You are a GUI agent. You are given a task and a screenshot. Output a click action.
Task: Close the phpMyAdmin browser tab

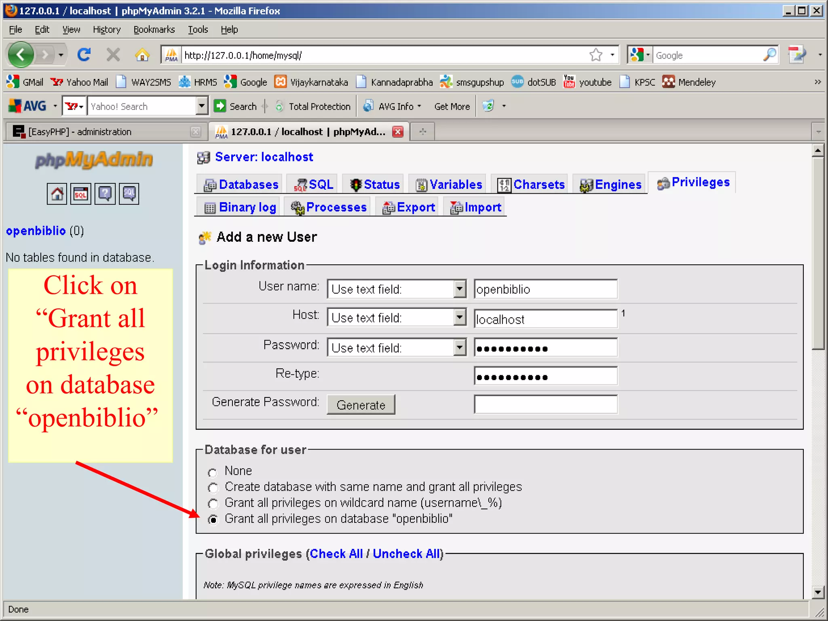point(398,132)
